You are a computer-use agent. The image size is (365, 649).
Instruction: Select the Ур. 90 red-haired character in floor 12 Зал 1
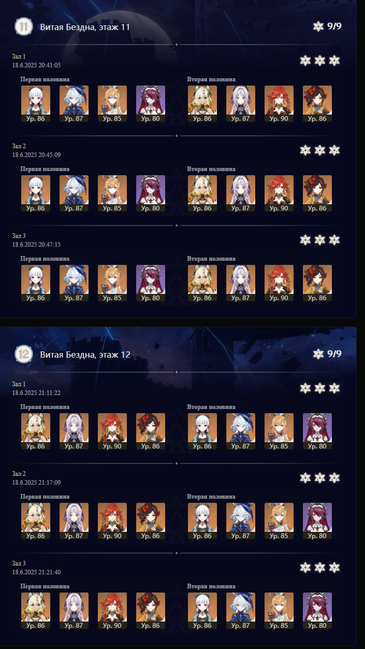click(112, 431)
